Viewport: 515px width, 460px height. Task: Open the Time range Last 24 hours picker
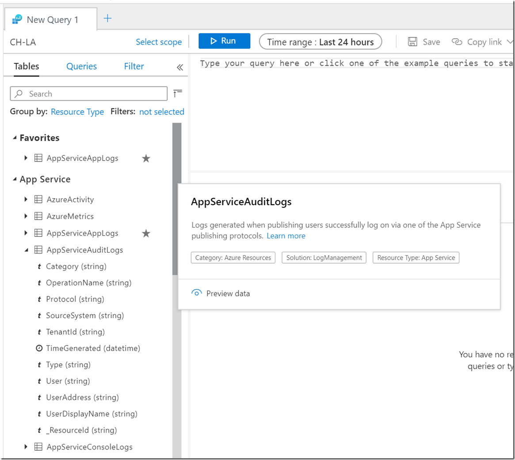click(x=320, y=42)
